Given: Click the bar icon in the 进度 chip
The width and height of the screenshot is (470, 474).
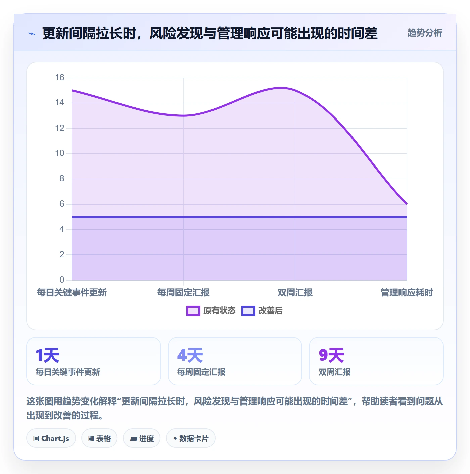Looking at the screenshot, I should (134, 439).
